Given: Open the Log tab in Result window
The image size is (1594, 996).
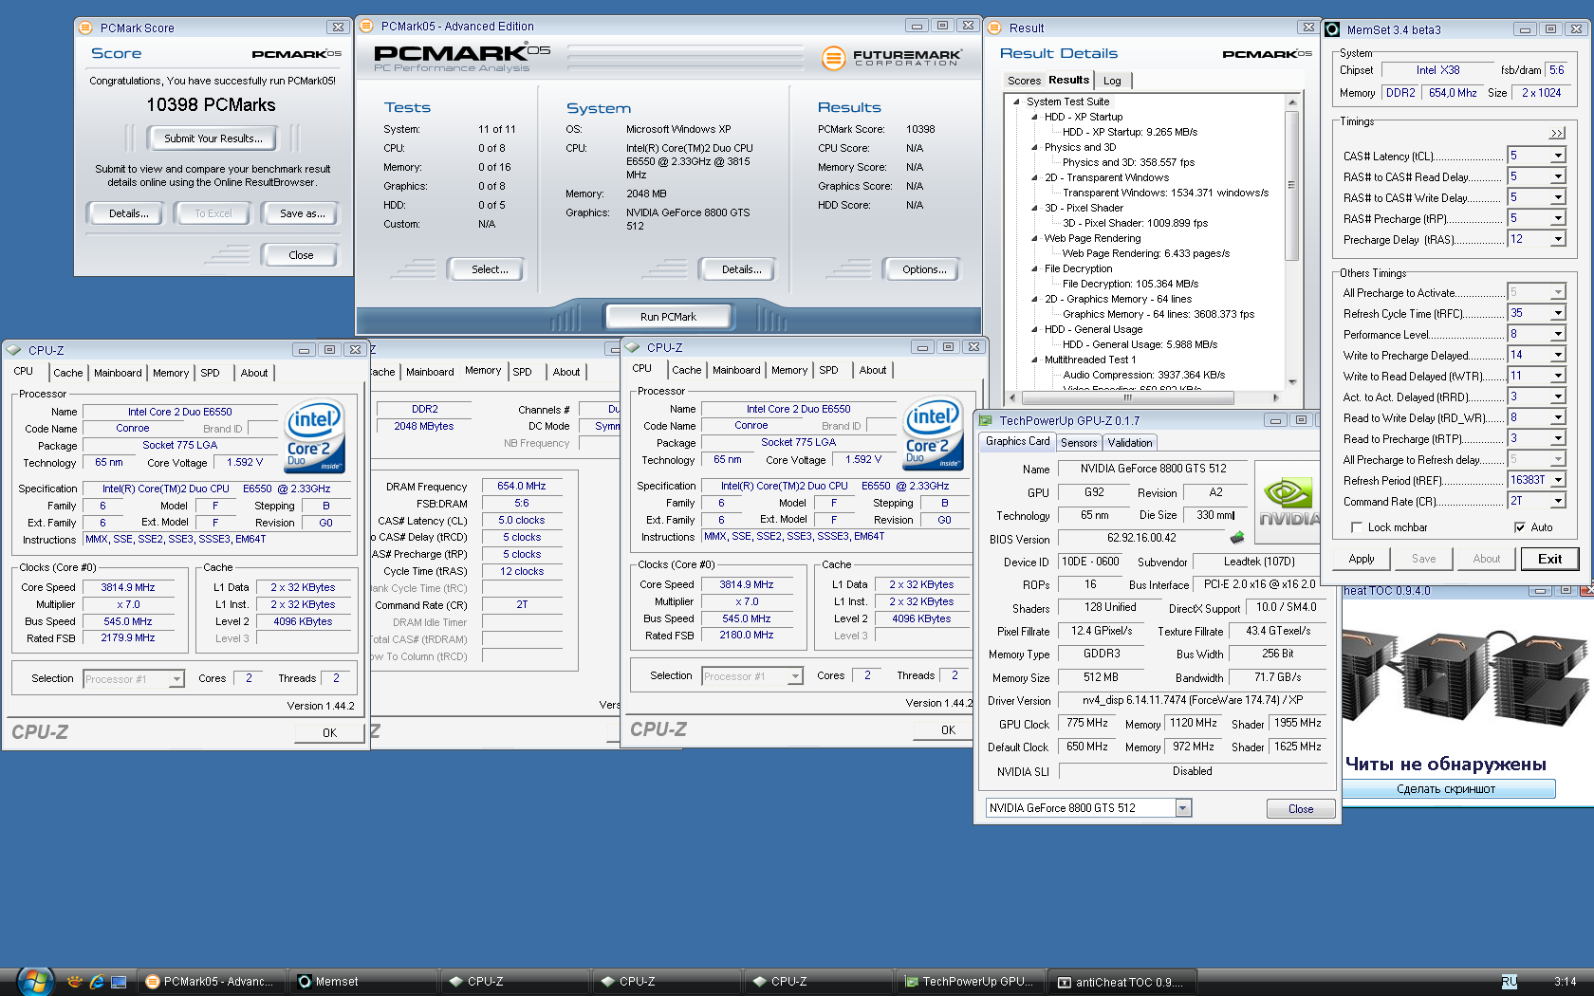Looking at the screenshot, I should point(1112,81).
